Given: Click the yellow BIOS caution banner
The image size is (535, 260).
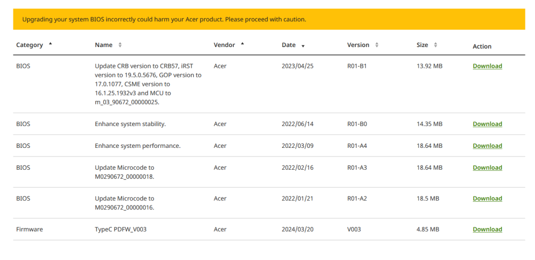Looking at the screenshot, I should 269,19.
